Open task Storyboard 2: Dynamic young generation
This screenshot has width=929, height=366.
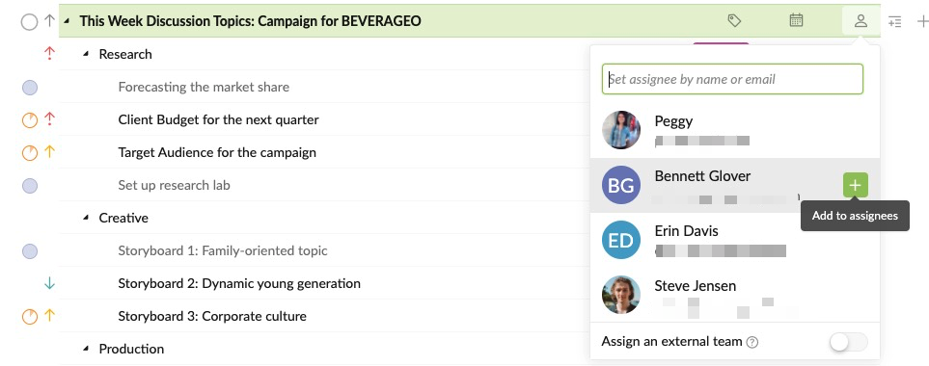tap(239, 283)
